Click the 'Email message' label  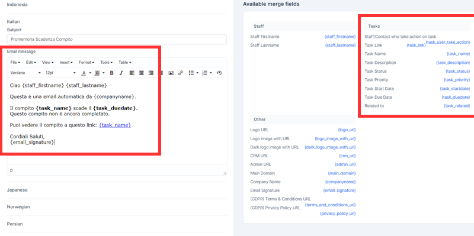point(21,51)
